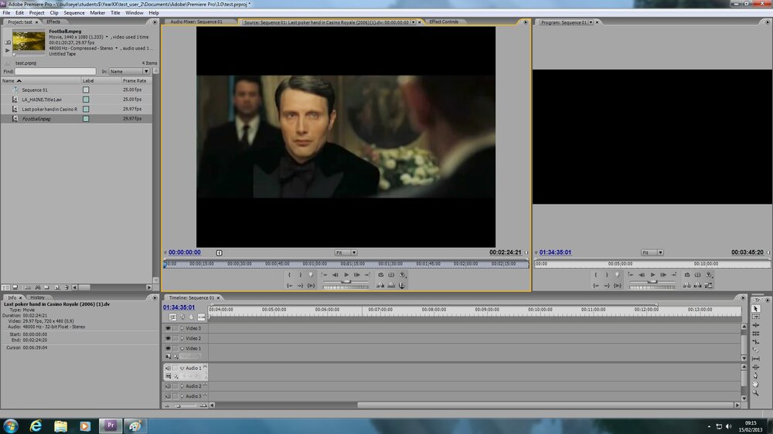
Task: Expand the Video 2 track
Action: pyautogui.click(x=182, y=338)
